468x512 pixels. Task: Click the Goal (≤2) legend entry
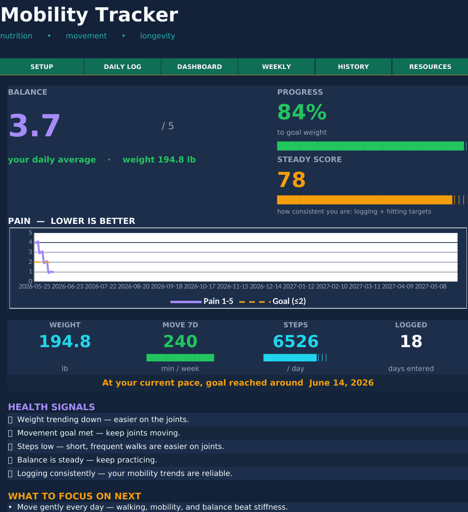pyautogui.click(x=273, y=301)
